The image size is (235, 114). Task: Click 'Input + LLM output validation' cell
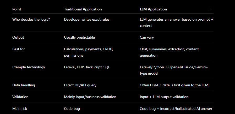coord(164,97)
